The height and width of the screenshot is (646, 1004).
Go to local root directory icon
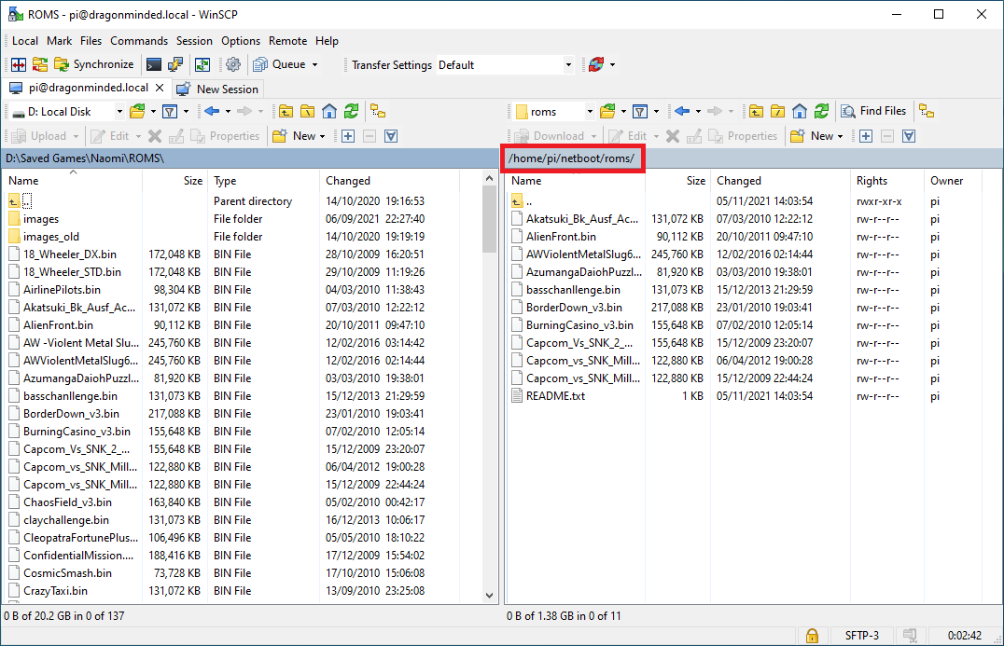click(x=307, y=112)
